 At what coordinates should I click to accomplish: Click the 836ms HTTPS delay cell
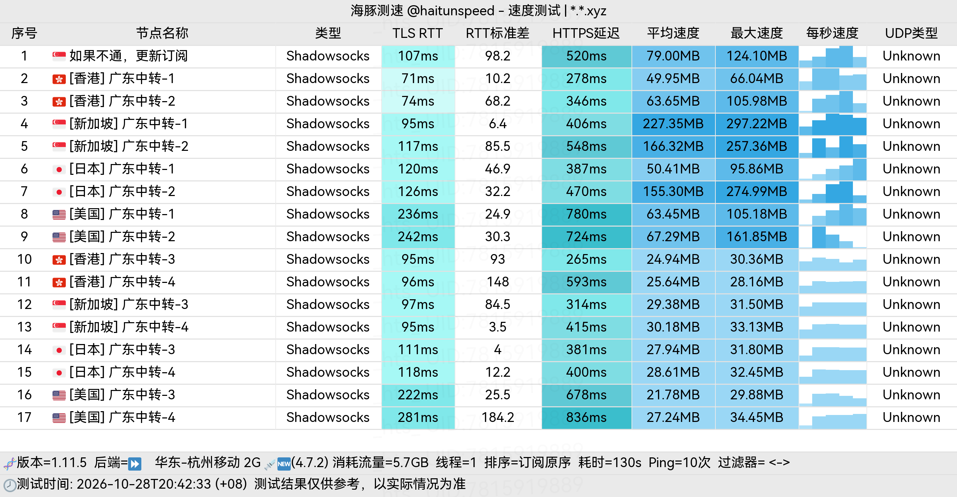(x=586, y=418)
